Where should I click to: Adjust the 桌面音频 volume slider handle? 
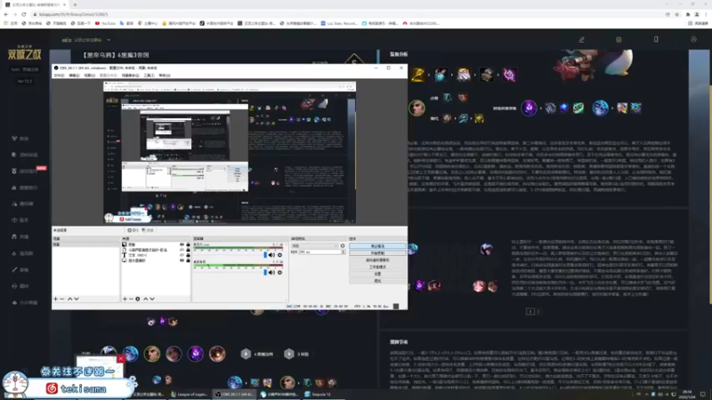(265, 273)
